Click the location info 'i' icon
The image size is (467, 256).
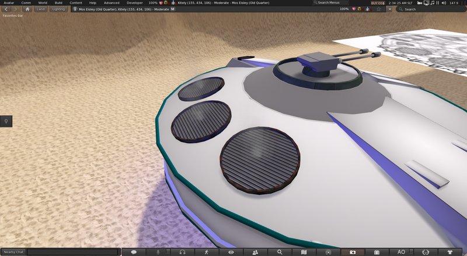pos(75,9)
